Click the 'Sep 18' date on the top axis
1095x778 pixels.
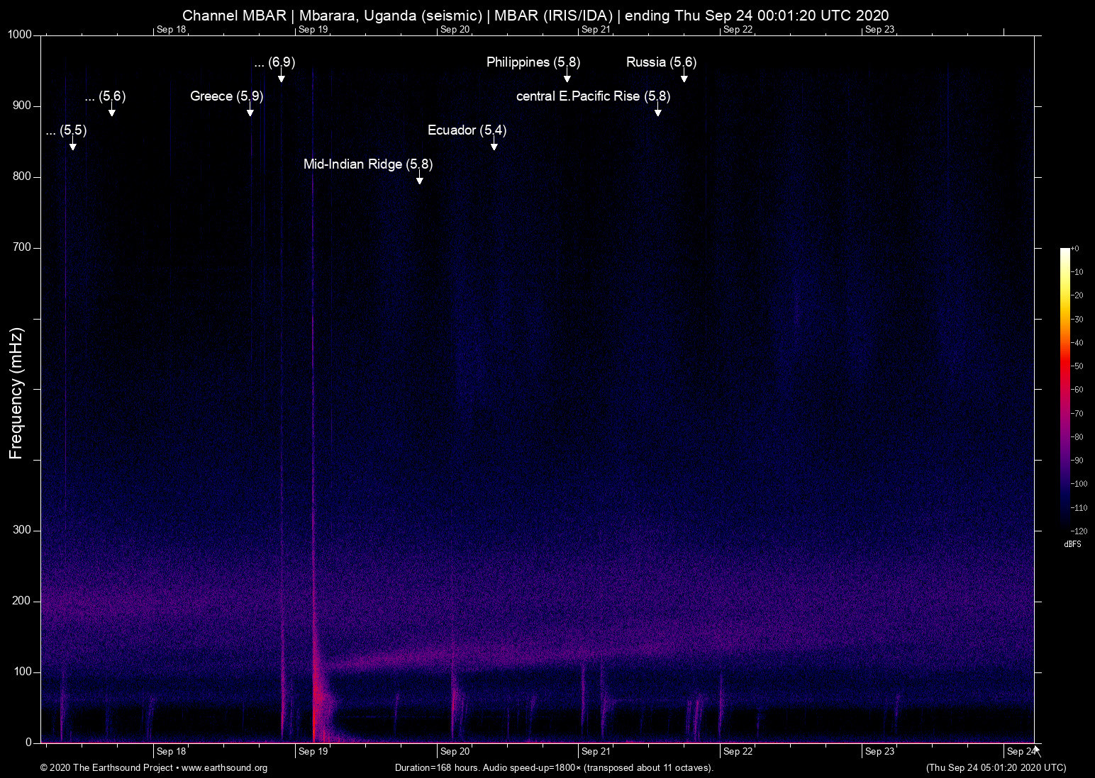[x=172, y=29]
